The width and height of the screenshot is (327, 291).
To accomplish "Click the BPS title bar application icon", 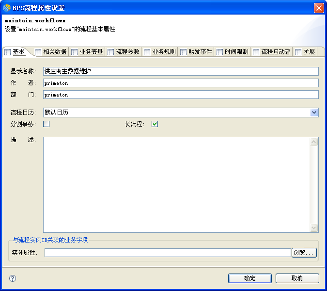I will [6, 8].
